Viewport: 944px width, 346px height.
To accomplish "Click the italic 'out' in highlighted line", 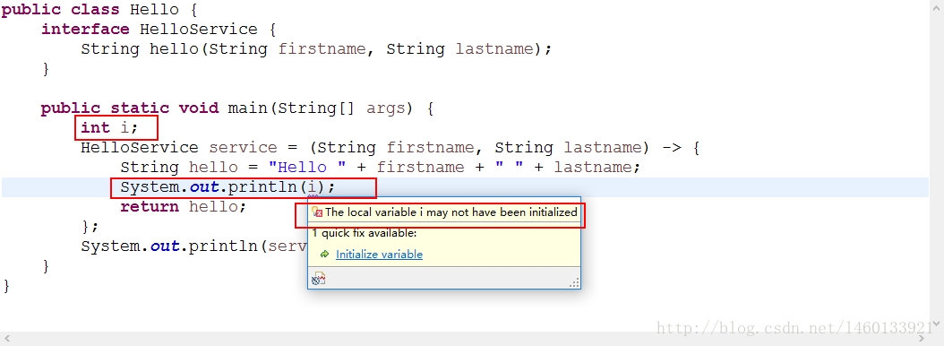I will (203, 187).
